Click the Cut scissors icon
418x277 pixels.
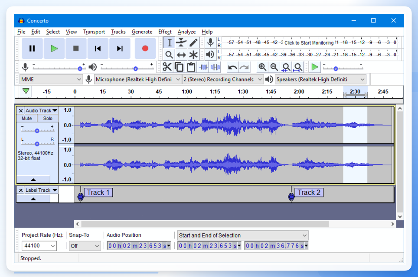click(x=167, y=67)
